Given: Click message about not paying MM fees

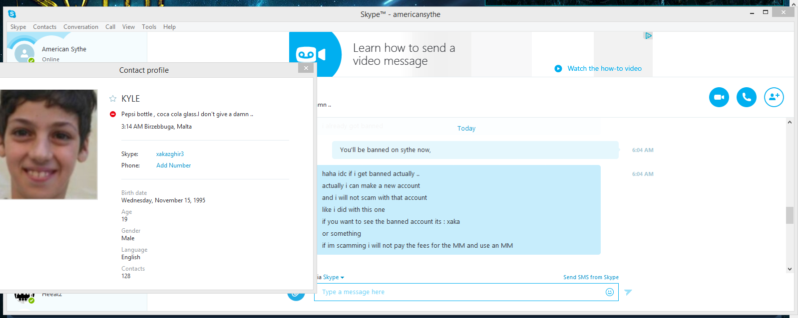Looking at the screenshot, I should (417, 246).
